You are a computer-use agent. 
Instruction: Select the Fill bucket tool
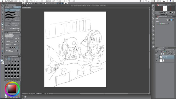point(2,41)
